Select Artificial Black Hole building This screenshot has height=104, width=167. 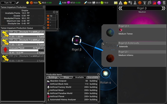point(72,84)
